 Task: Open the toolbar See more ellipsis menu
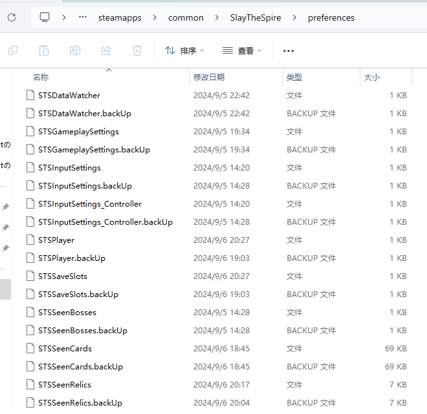point(289,51)
